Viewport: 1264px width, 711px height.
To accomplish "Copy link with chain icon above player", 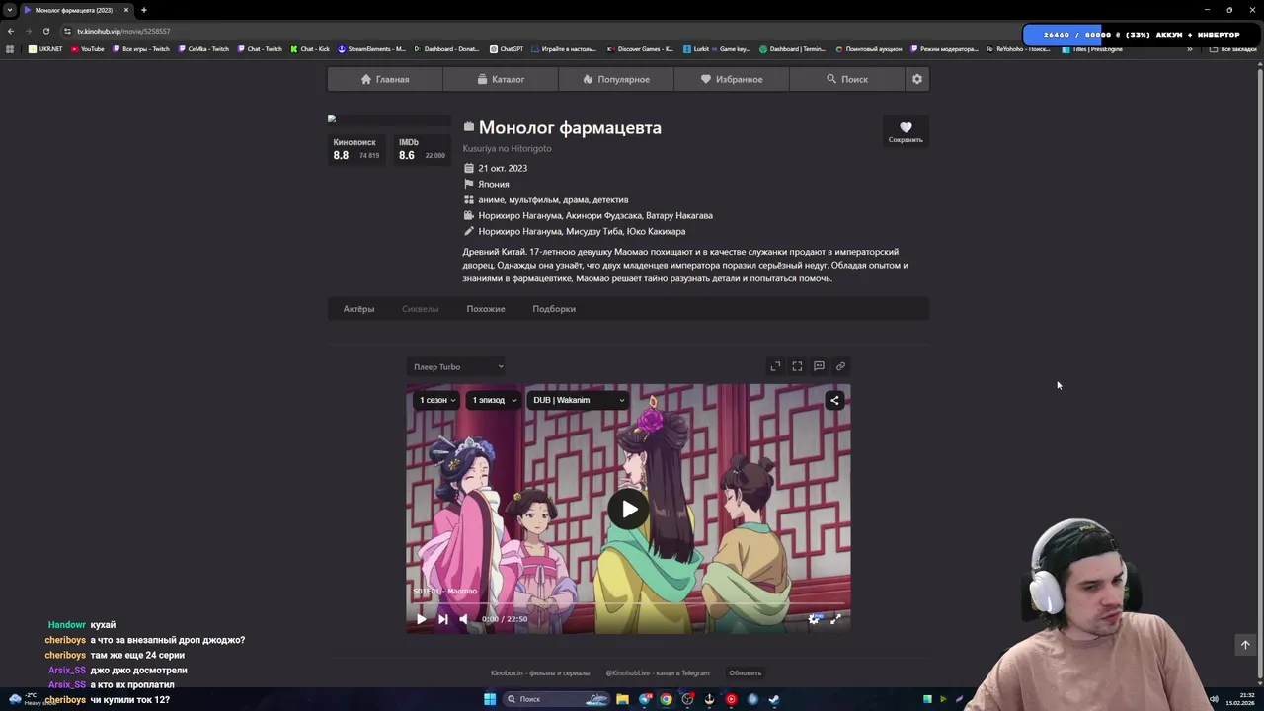I will pyautogui.click(x=840, y=366).
